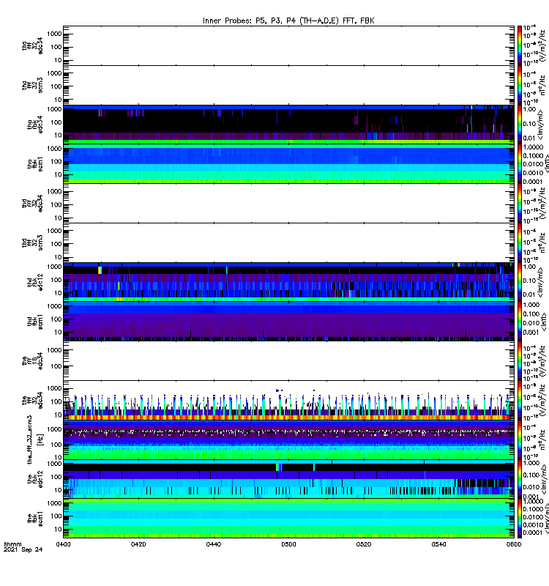Click the color bar beside tha fff edc34 panel
The image size is (549, 586).
pos(520,45)
